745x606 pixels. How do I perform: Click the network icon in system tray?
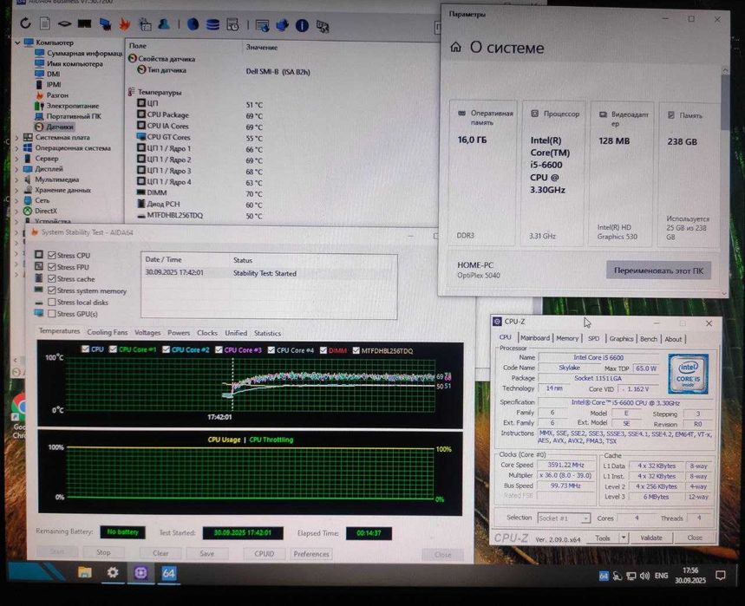coord(631,576)
